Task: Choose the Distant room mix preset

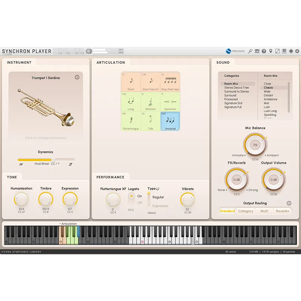Action: click(268, 96)
